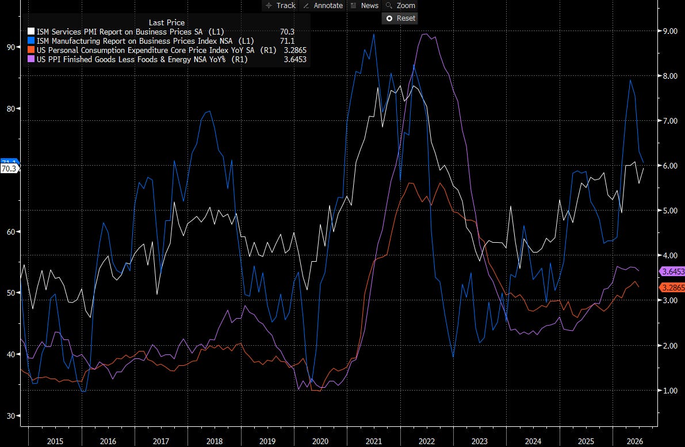Select US Personal Consumption Expenditure Core legend text
Screen dimensions: 685x447
click(x=156, y=50)
